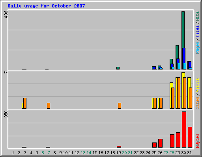Select the blue Files bar for day 25
The image size is (202, 157).
(154, 68)
